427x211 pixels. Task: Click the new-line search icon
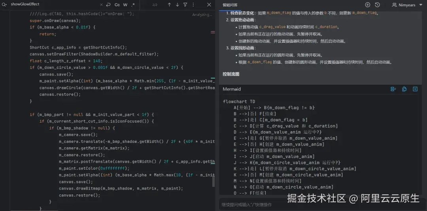[108, 5]
